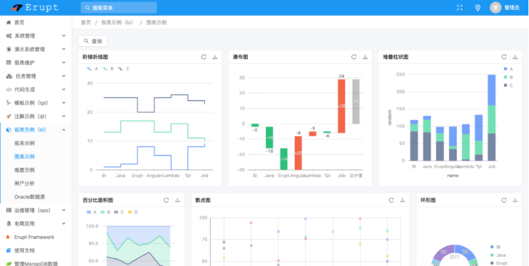This screenshot has height=266, width=529.
Task: Refresh the 堆叠柱状图 chart
Action: click(x=504, y=57)
